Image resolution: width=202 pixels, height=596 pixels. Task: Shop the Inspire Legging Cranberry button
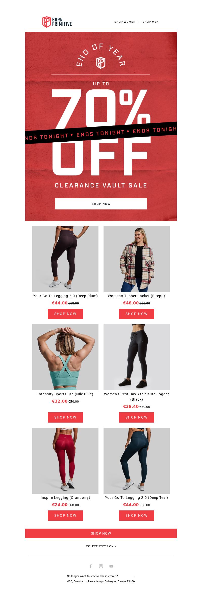pyautogui.click(x=65, y=515)
